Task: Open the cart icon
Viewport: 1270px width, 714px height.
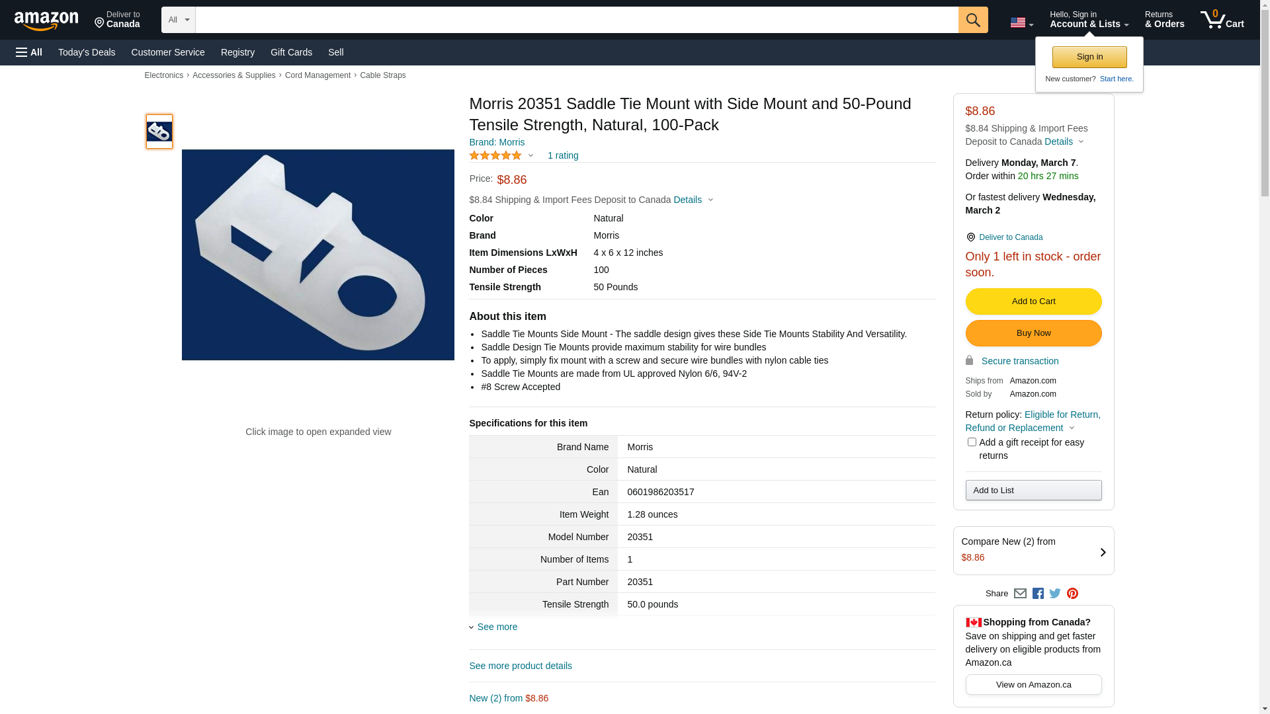Action: coord(1222,20)
